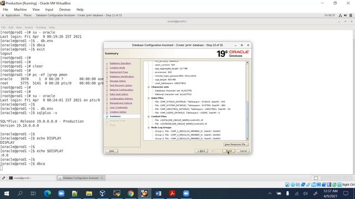This screenshot has height=199, width=355.
Task: Select the UNDOTBS1 data file row
Action: click(192, 109)
